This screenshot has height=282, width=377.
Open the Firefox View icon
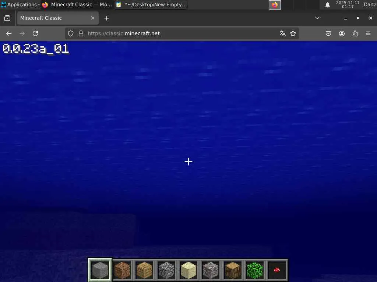point(7,18)
